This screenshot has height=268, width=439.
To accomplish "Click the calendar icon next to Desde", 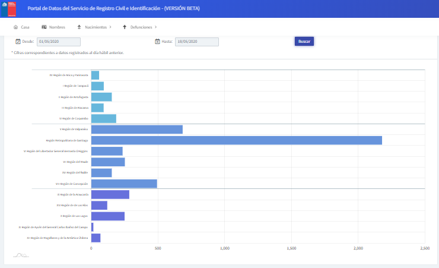I will [x=18, y=42].
